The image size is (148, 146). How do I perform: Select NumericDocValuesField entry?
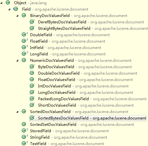click(x=81, y=61)
